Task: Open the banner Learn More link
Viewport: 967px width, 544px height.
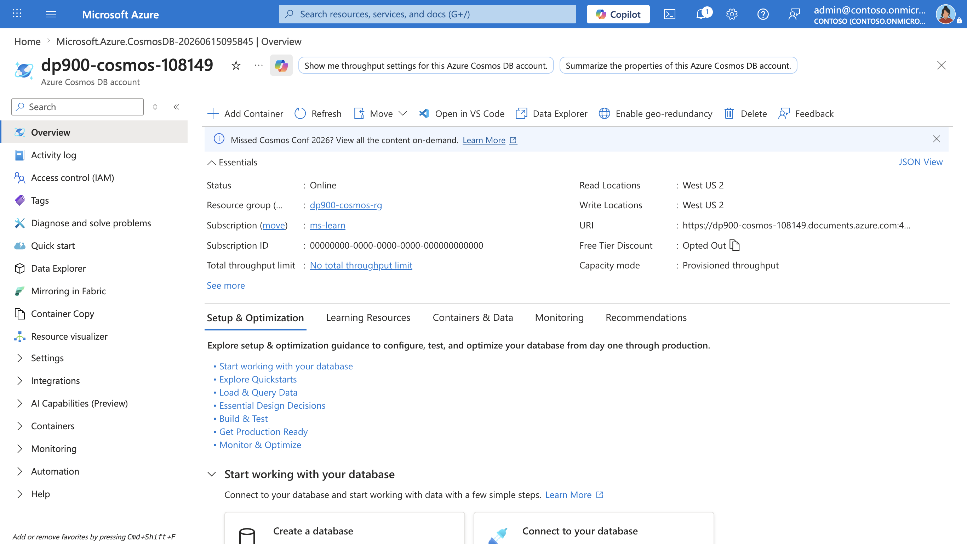Action: [490, 140]
